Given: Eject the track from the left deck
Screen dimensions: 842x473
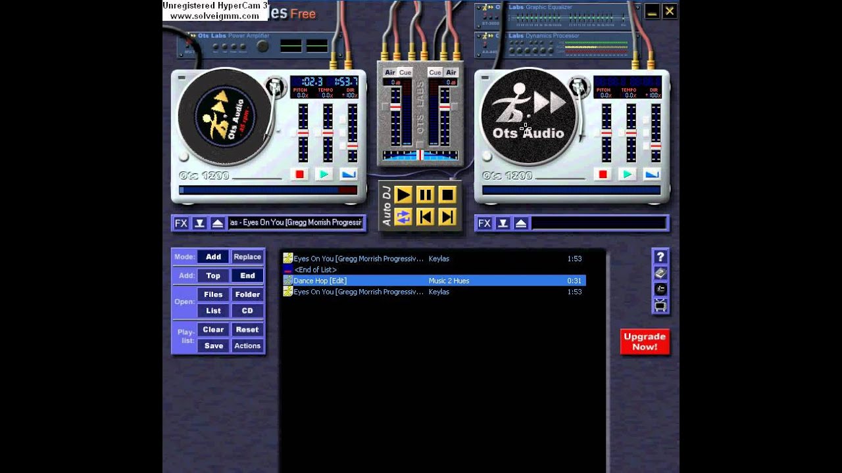Looking at the screenshot, I should (x=218, y=223).
